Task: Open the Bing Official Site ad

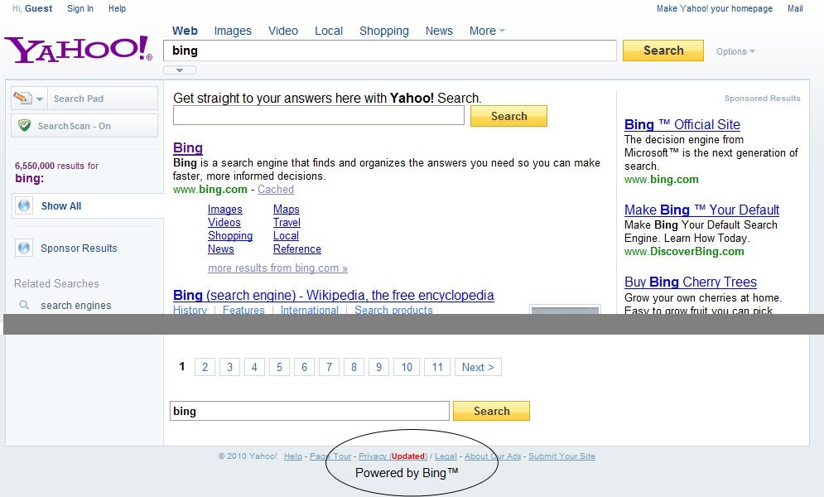Action: tap(682, 124)
